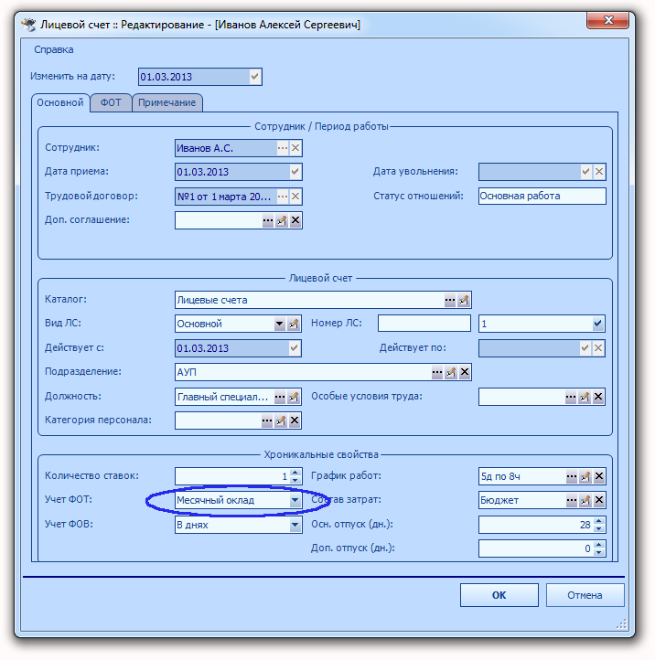Clear the Трудовой договор field with X icon
The width and height of the screenshot is (655, 660).
point(295,197)
